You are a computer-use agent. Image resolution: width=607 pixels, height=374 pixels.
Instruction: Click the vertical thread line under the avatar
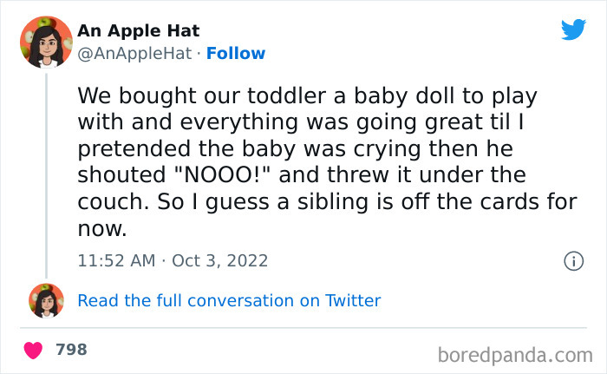point(46,174)
